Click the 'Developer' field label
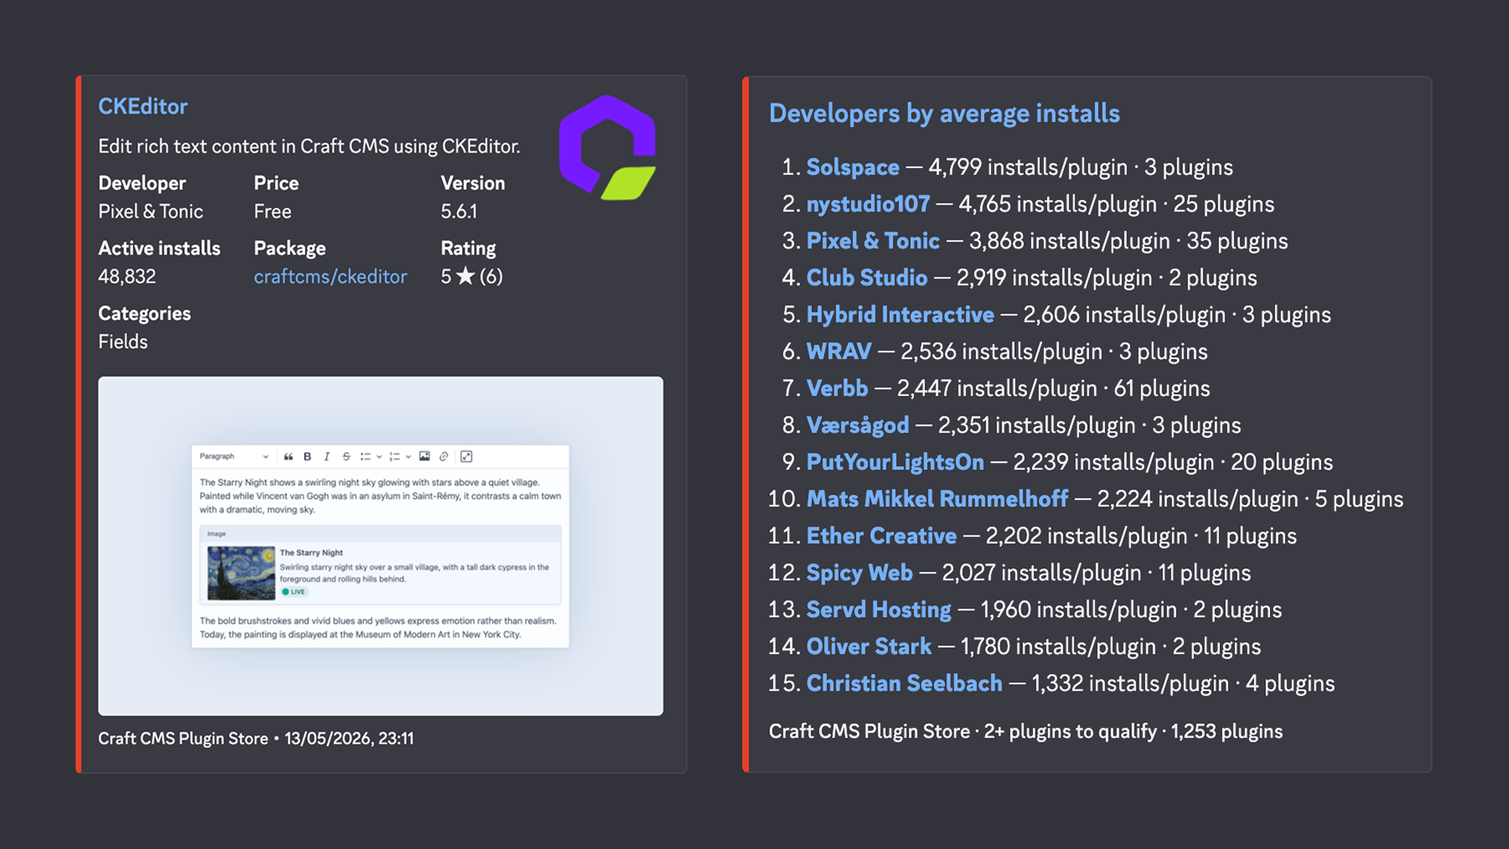This screenshot has width=1509, height=849. click(141, 183)
